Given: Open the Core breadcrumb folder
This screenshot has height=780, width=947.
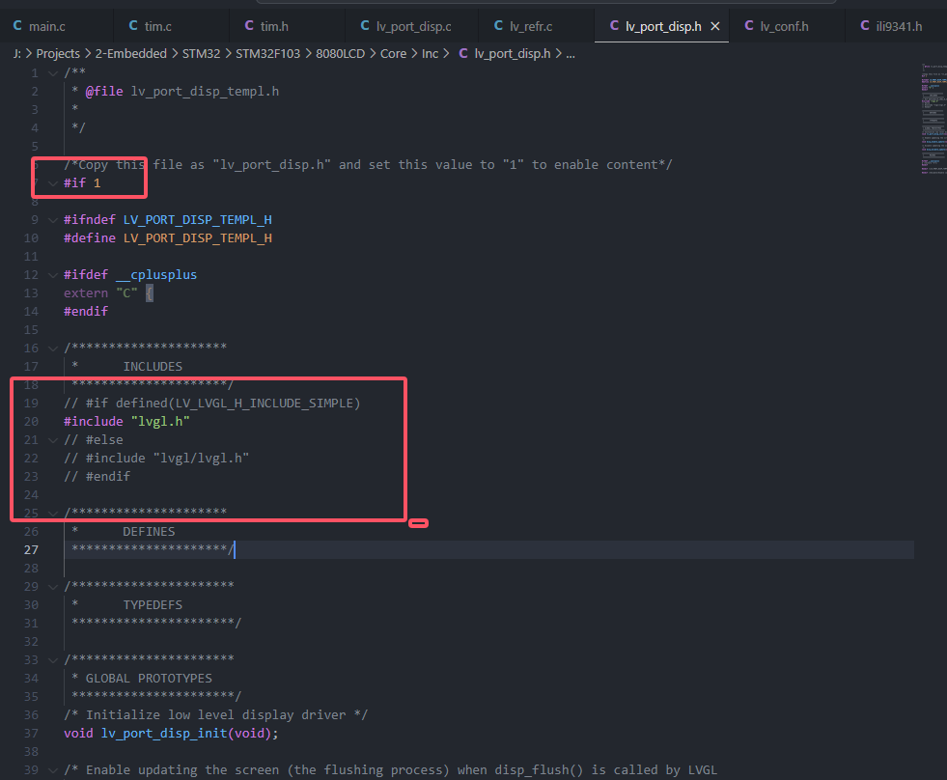Looking at the screenshot, I should [393, 54].
